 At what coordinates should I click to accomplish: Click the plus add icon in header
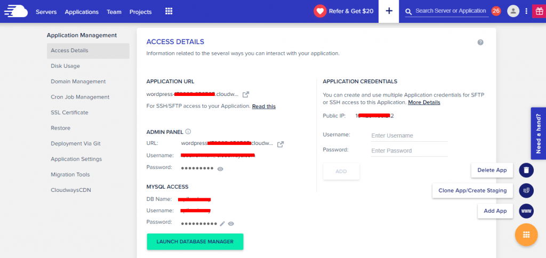point(389,11)
